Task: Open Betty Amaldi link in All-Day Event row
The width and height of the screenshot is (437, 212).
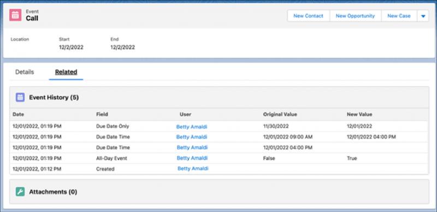Action: [x=192, y=158]
